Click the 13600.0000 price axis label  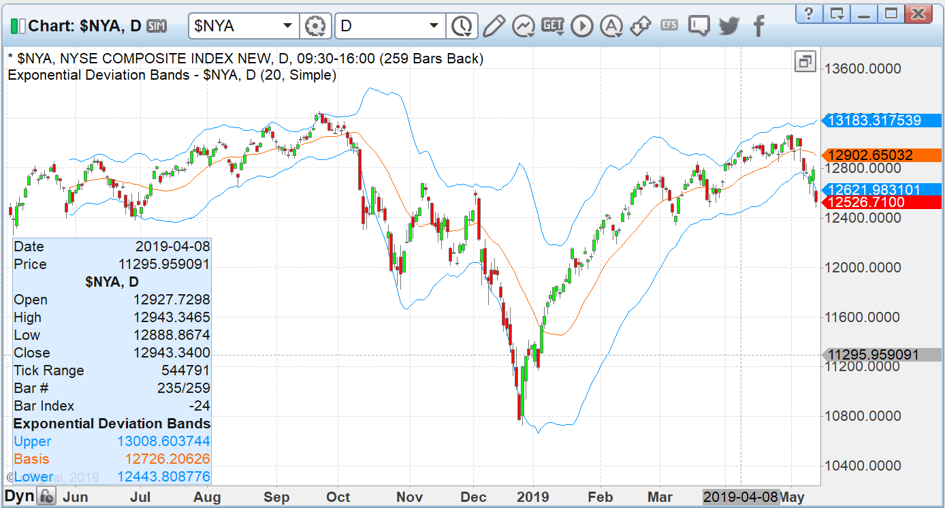click(x=863, y=68)
